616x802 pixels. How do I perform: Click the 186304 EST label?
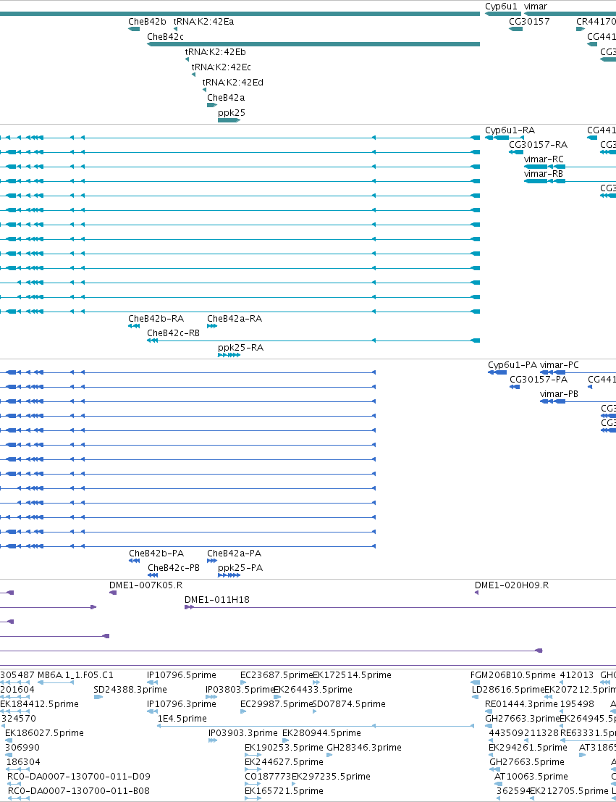[x=23, y=762]
